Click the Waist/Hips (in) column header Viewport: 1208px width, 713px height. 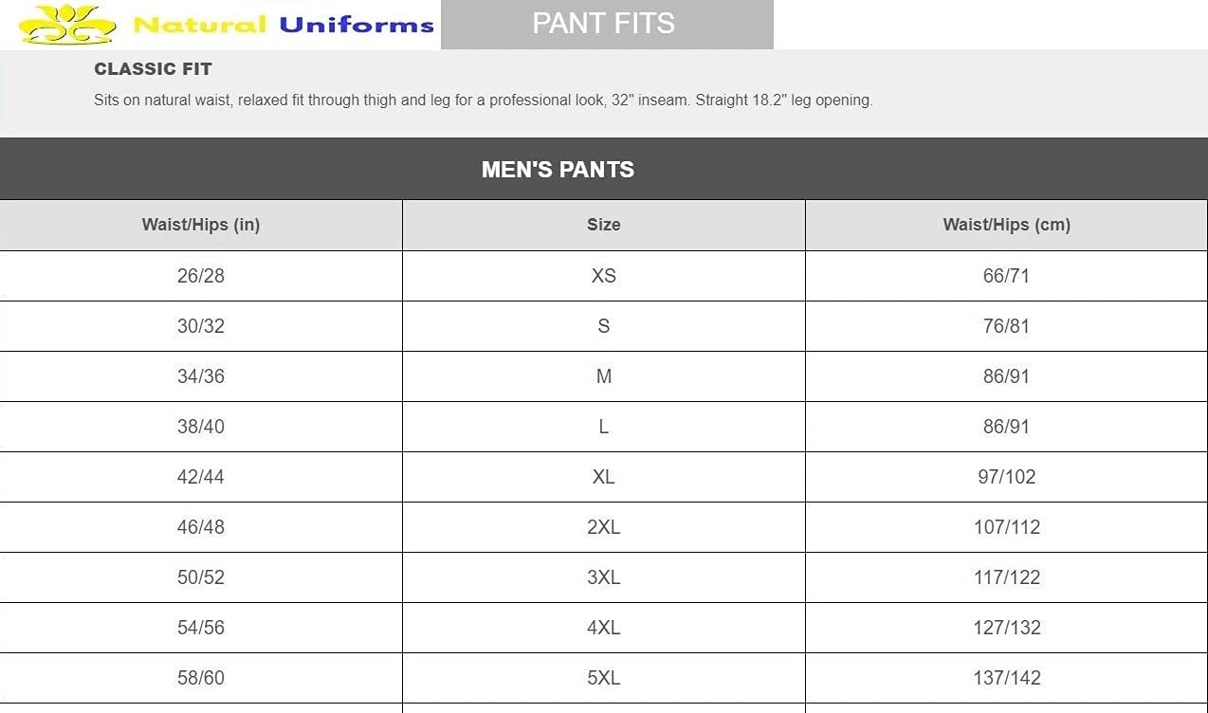pyautogui.click(x=201, y=225)
